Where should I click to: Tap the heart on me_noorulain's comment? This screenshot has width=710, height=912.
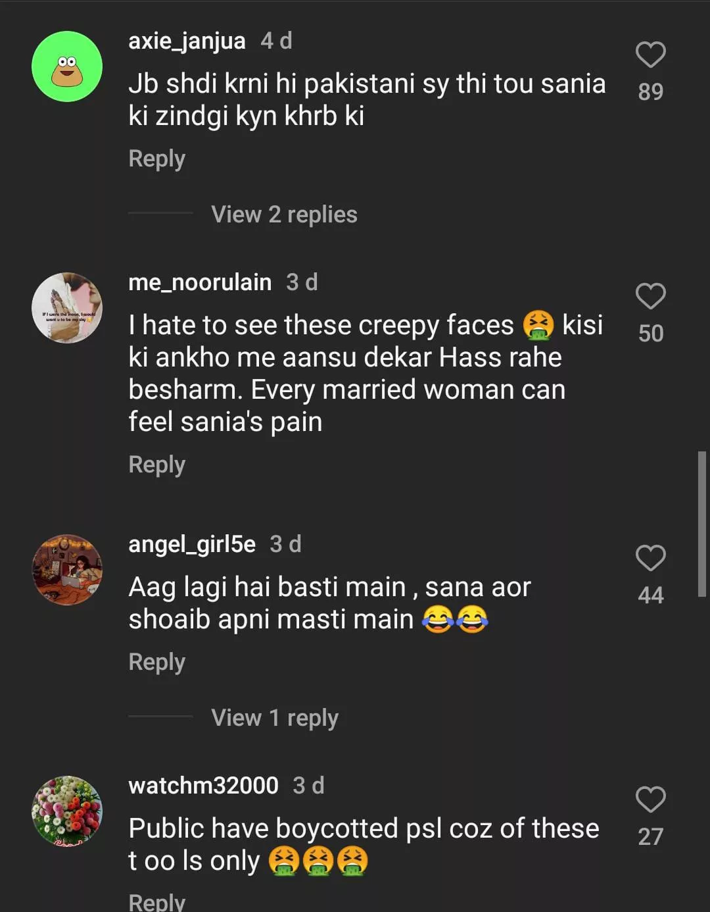(650, 296)
